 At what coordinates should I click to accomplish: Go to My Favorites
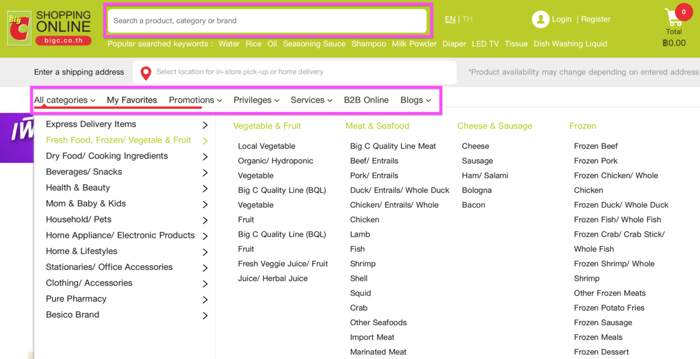(x=132, y=100)
